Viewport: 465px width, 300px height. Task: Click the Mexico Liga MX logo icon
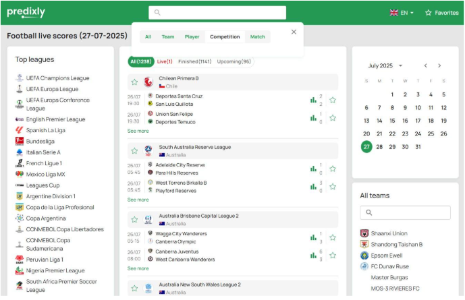point(20,174)
